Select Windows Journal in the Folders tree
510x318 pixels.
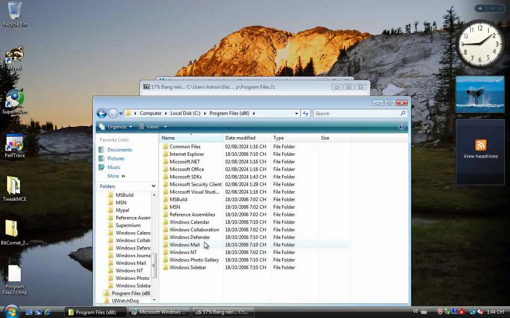point(133,256)
